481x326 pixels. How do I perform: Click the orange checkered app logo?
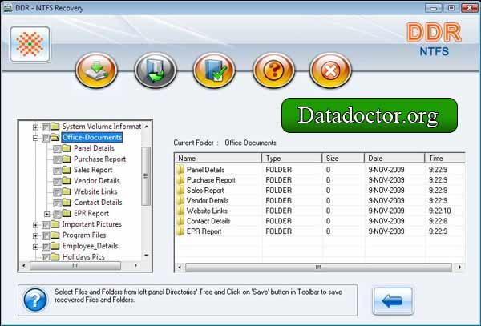tap(30, 44)
